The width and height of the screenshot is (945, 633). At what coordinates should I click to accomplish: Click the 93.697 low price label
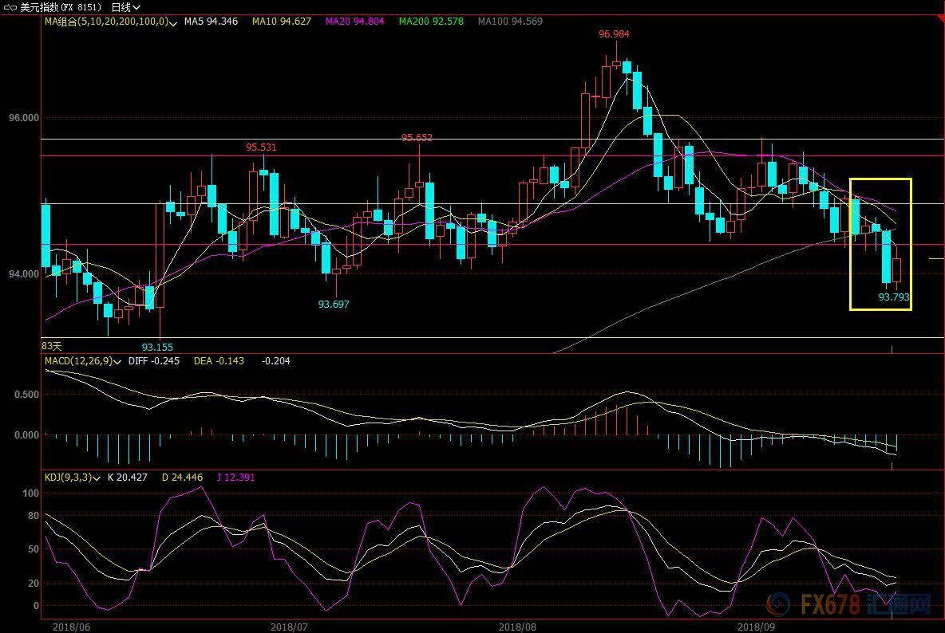(x=334, y=305)
